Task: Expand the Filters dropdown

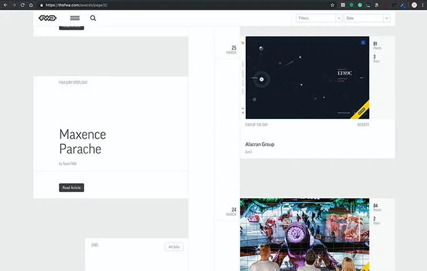Action: click(319, 18)
